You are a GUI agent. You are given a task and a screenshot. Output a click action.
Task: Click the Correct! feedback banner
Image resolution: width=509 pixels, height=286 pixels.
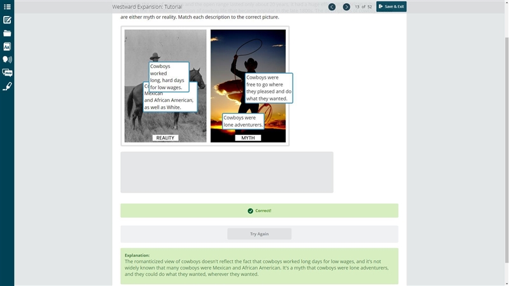(259, 211)
